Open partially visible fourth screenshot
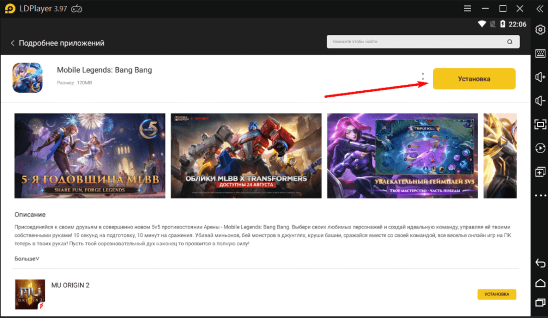Viewport: 548px width, 318px height. click(x=500, y=156)
